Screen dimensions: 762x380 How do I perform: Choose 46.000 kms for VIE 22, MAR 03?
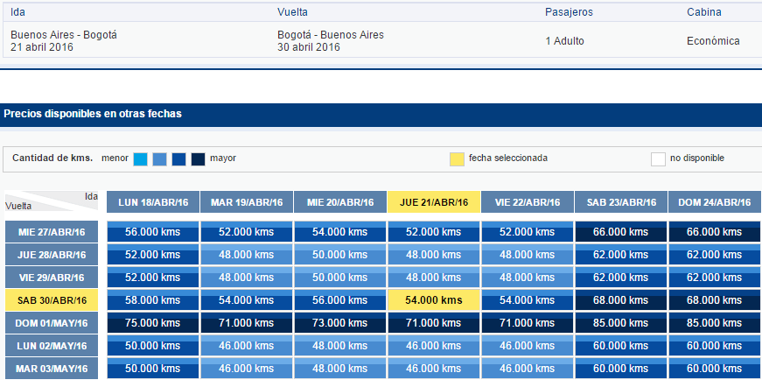tap(528, 369)
